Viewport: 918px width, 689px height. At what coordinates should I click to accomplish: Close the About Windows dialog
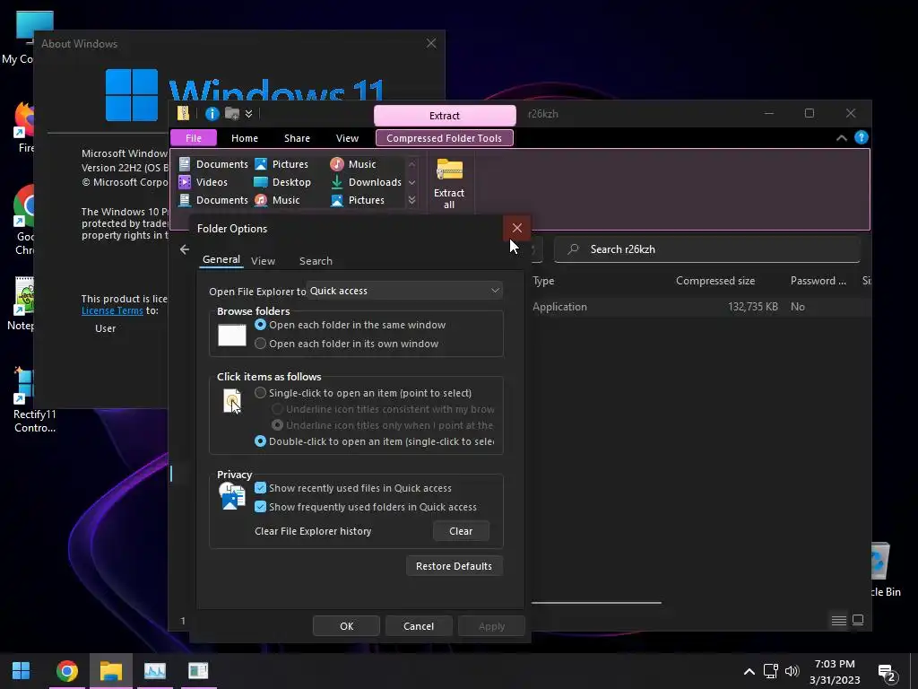pyautogui.click(x=431, y=43)
